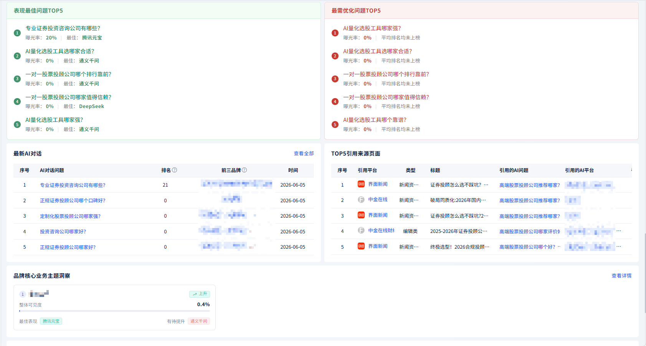Click title 证券投顾怎么选不踩坑? in source row 1
This screenshot has width=646, height=346.
[459, 185]
